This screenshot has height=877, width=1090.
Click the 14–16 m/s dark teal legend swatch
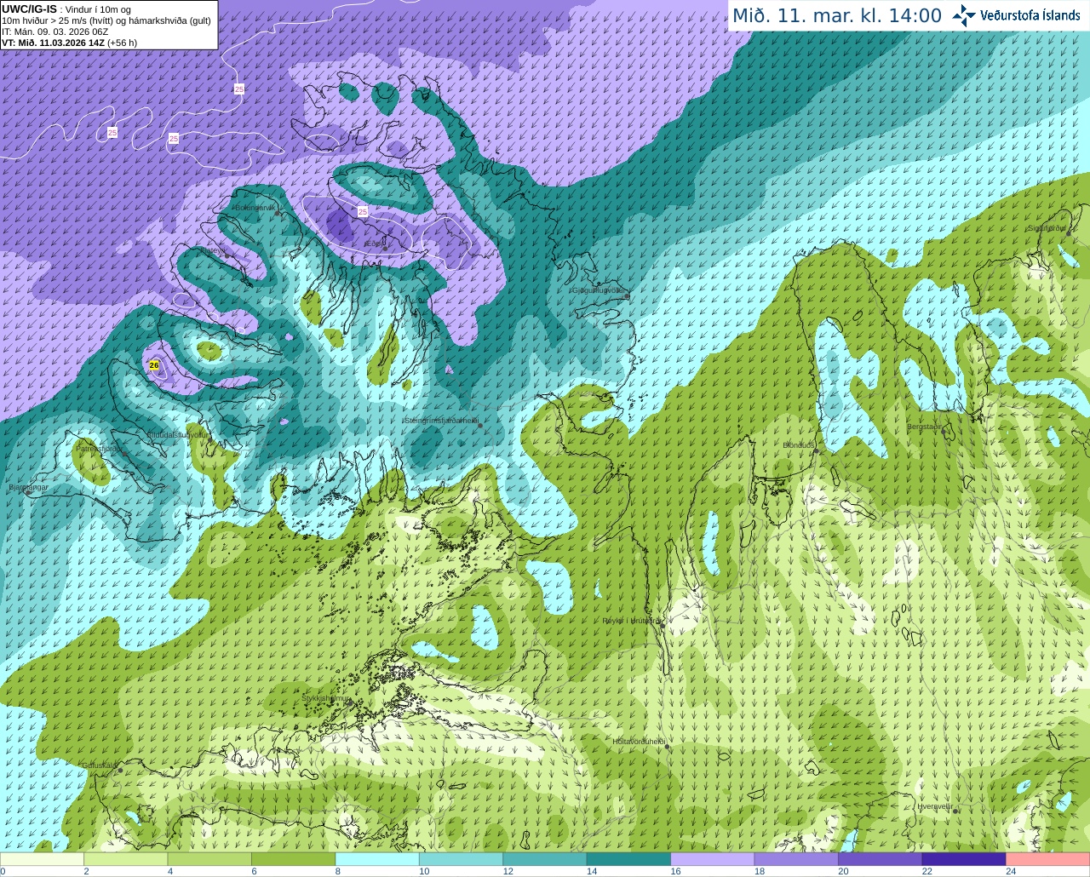[x=629, y=859]
